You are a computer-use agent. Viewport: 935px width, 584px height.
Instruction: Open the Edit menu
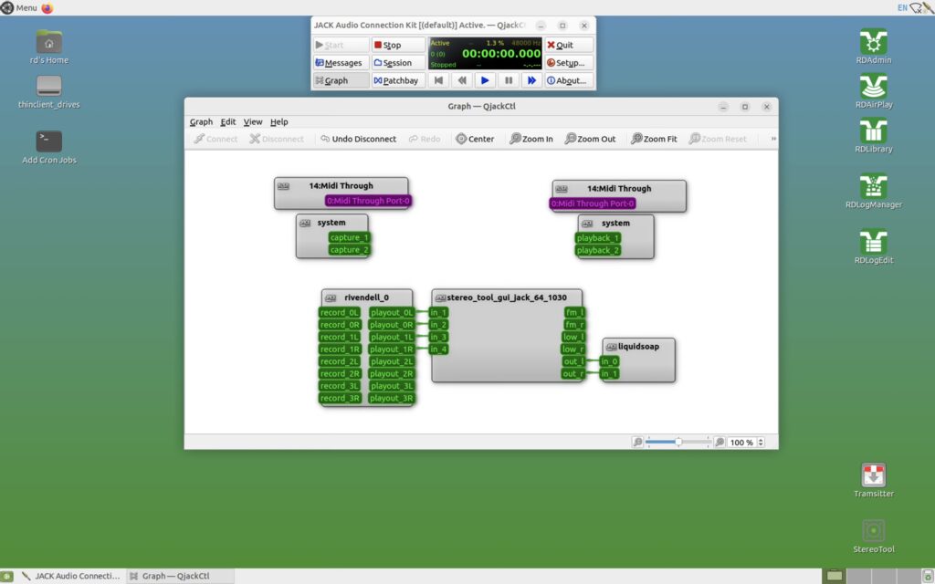click(x=227, y=121)
